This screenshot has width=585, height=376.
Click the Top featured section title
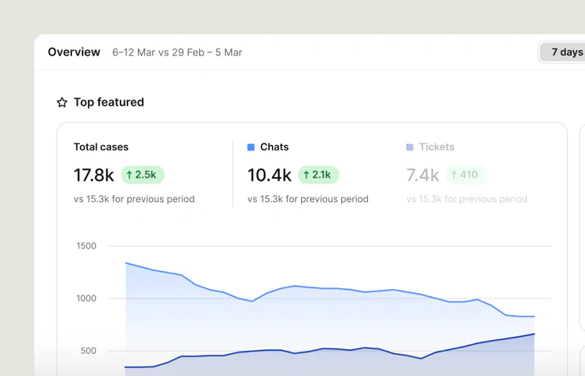[x=108, y=102]
